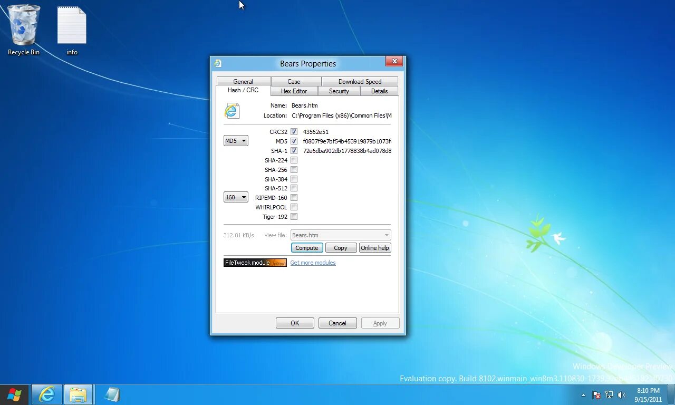Enable the SHA-256 checkbox
Viewport: 675px width, 405px height.
point(294,170)
